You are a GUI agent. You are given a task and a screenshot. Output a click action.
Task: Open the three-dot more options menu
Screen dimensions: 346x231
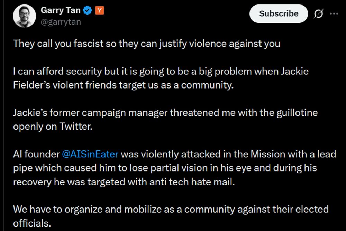click(334, 14)
